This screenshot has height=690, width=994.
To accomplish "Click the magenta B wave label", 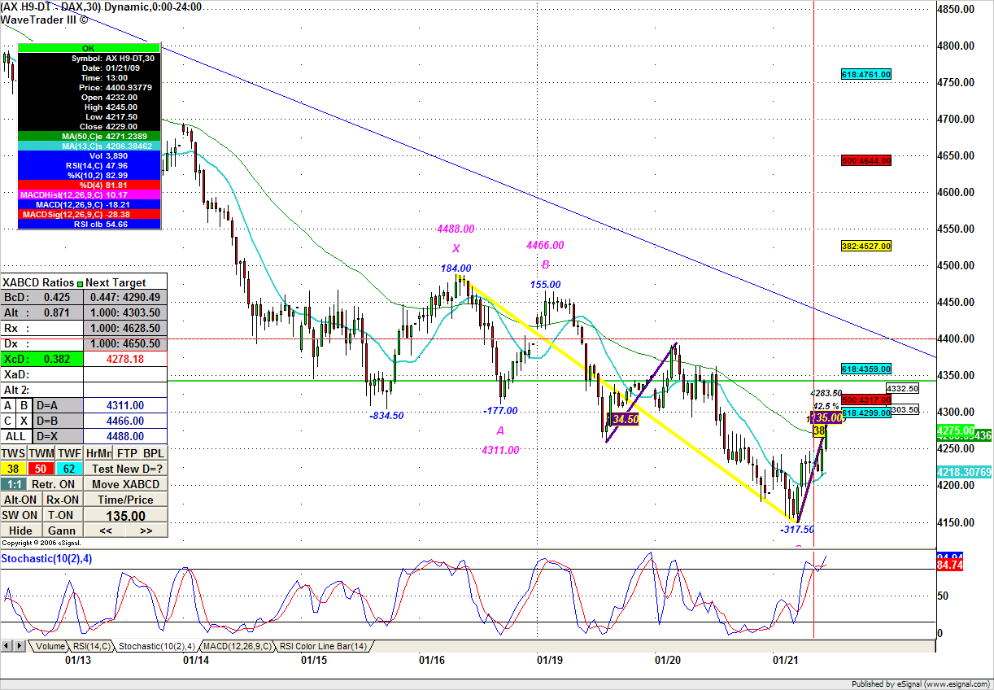I will 546,264.
